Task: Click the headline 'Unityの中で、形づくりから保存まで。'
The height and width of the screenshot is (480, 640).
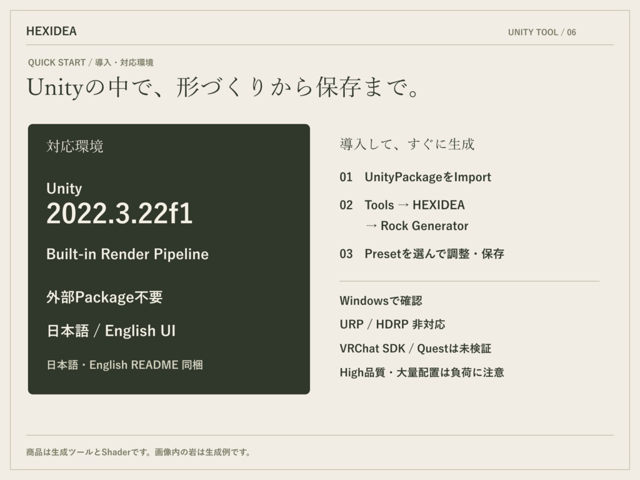Action: (x=223, y=87)
